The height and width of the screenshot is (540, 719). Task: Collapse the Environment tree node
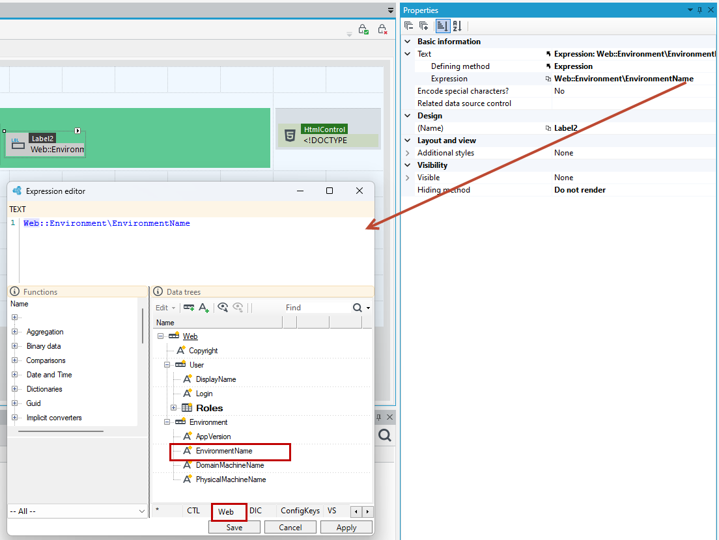167,422
